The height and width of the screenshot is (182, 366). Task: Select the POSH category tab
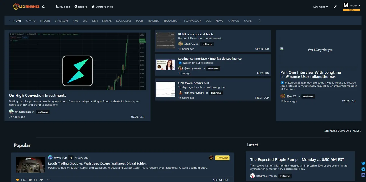tap(140, 21)
